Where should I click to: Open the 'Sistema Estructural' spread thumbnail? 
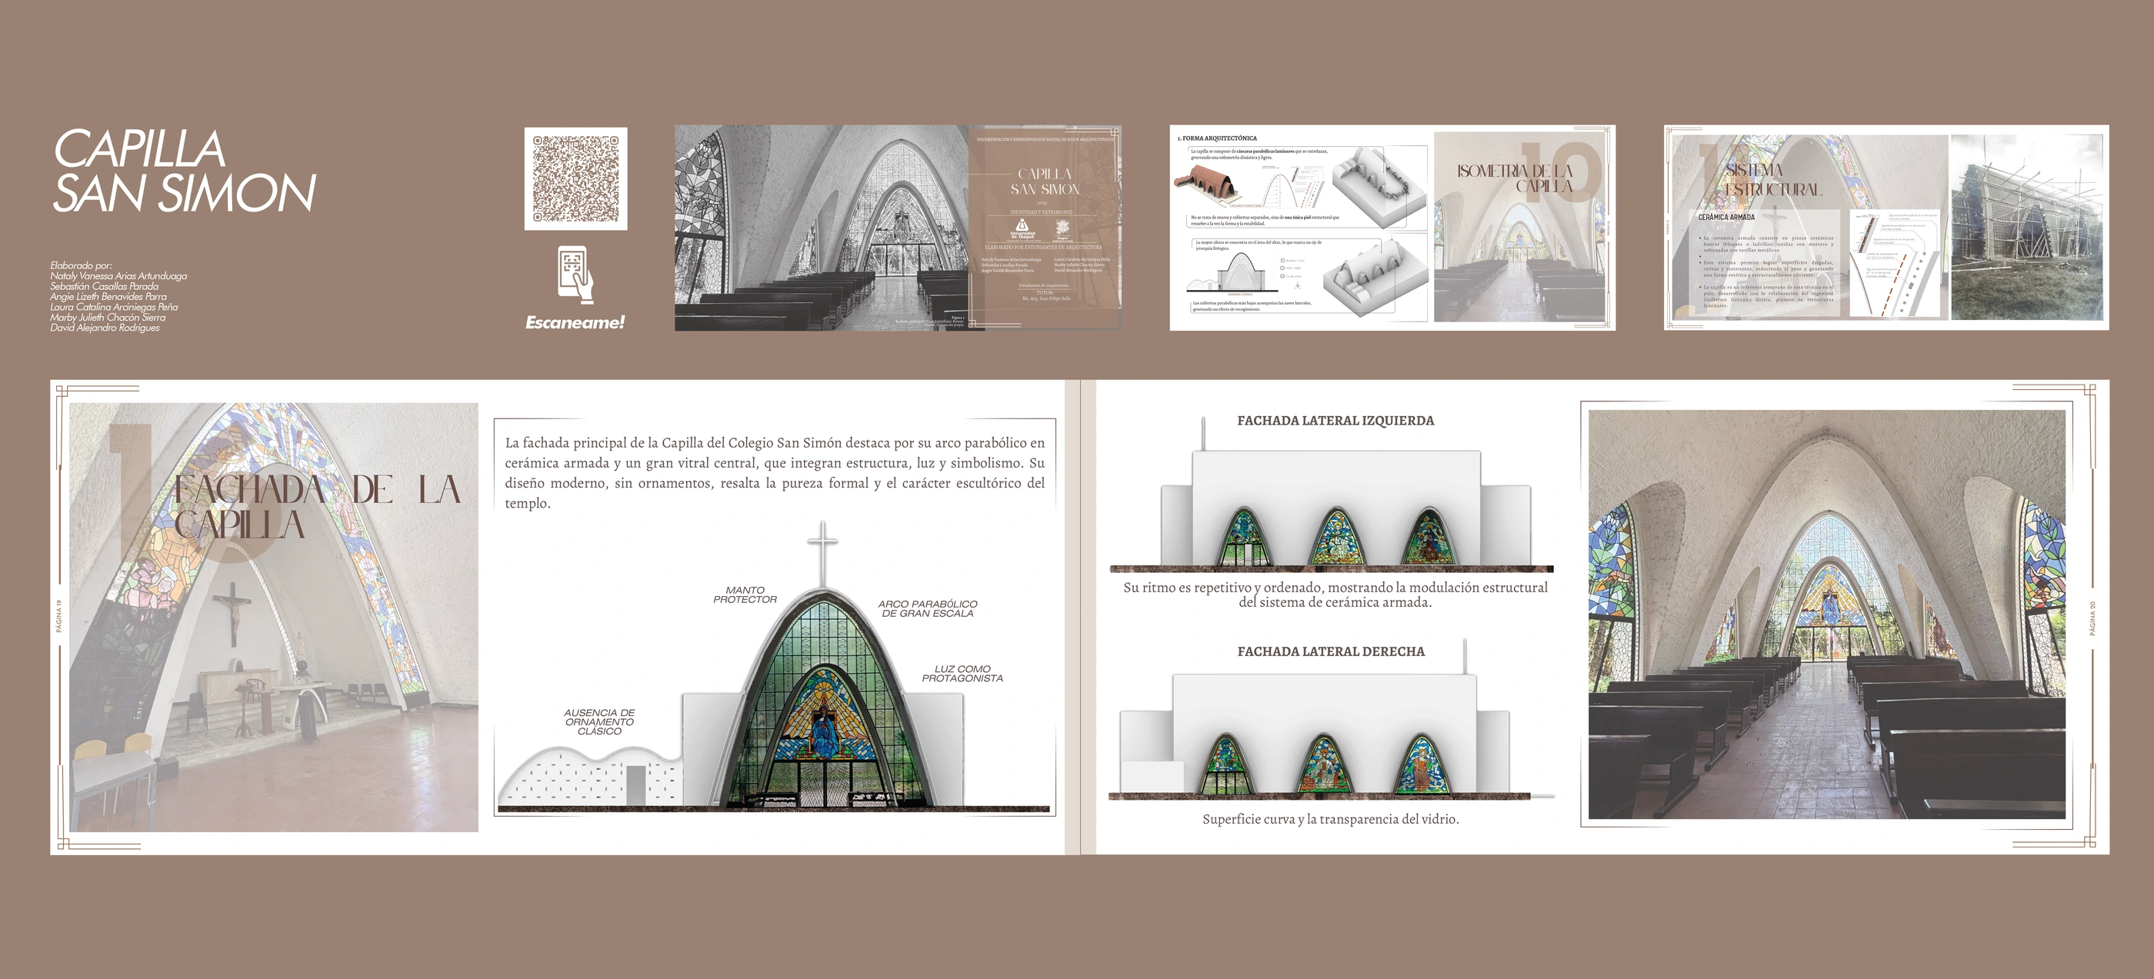click(x=1886, y=228)
